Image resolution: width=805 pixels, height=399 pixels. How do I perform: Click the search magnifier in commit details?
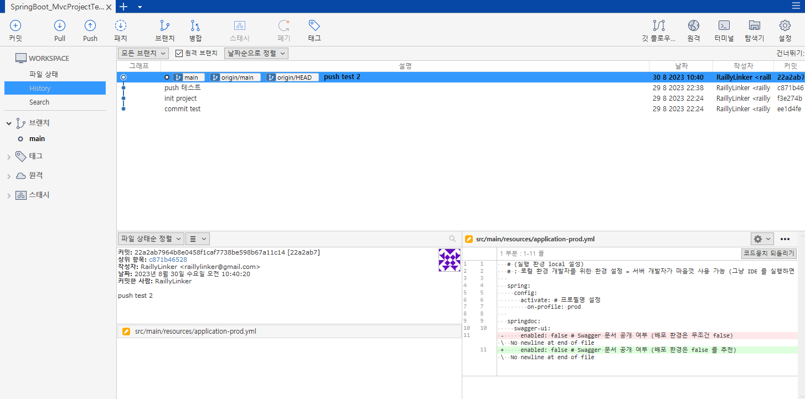452,239
